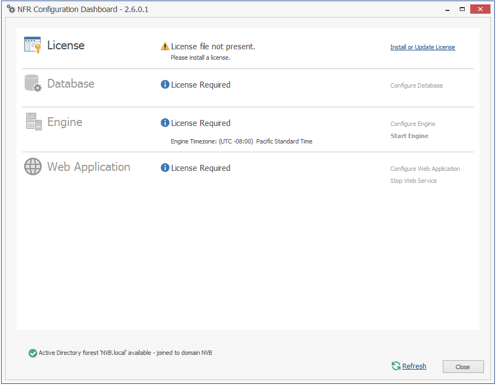Viewport: 496px width, 385px height.
Task: Open the Configure Database link
Action: point(416,85)
